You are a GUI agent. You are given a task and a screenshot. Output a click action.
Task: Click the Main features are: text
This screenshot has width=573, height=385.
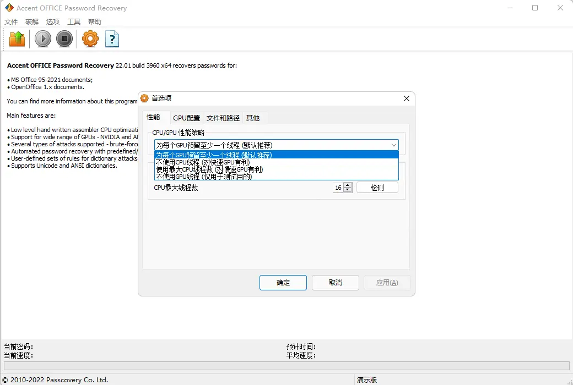coord(31,116)
